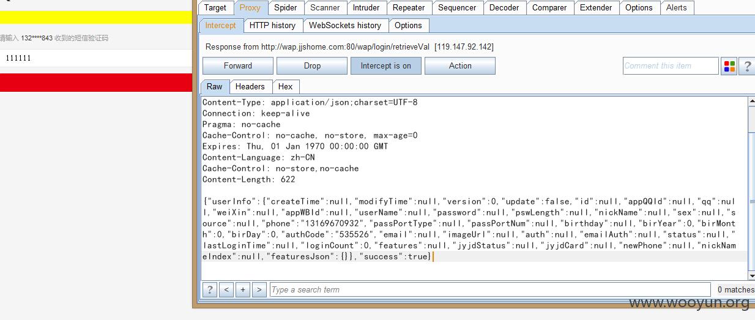
Task: Open the Target tab
Action: [215, 8]
